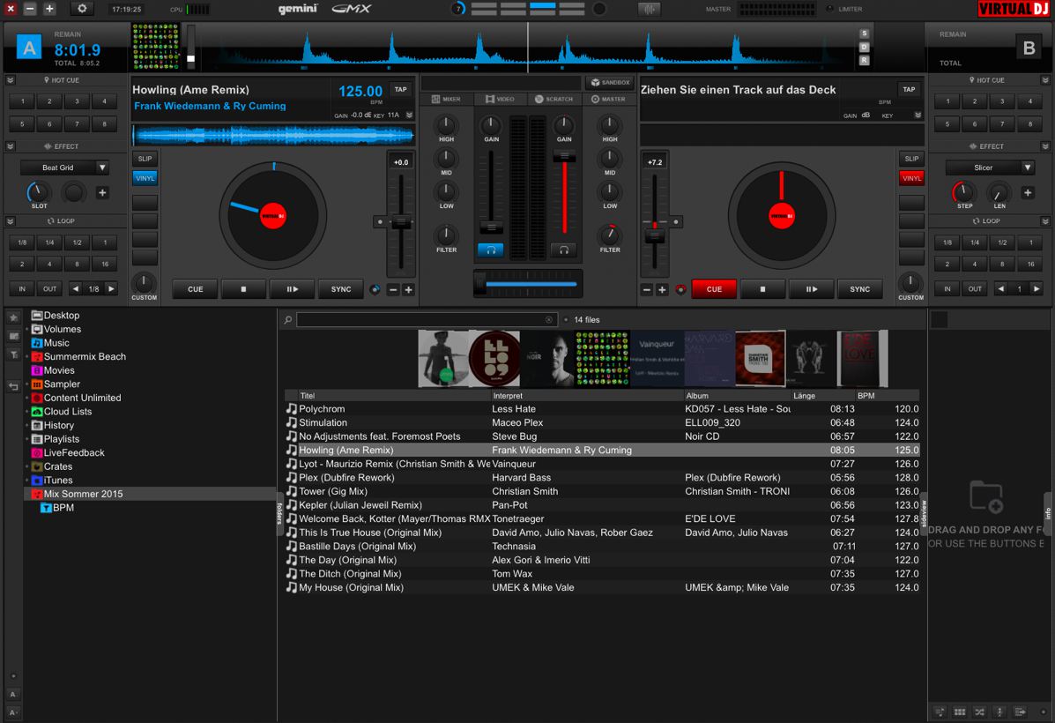Collapse the HOT CUE section on deck A

click(x=11, y=80)
